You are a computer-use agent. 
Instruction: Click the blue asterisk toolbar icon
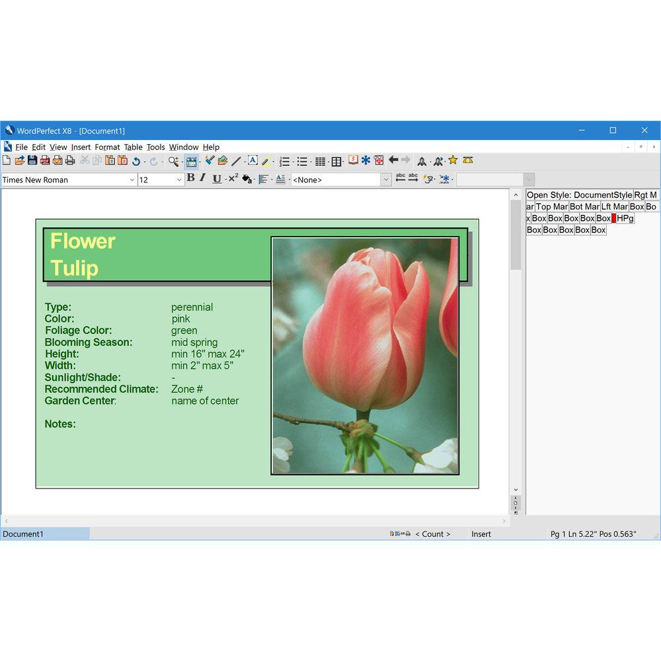coord(366,161)
